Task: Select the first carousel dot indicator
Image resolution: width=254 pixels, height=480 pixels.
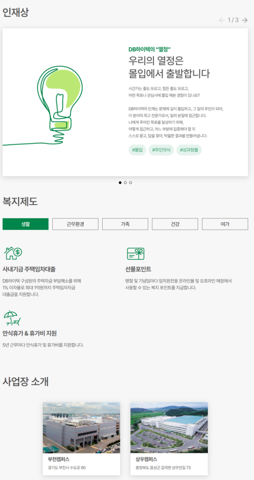Action: click(x=120, y=183)
